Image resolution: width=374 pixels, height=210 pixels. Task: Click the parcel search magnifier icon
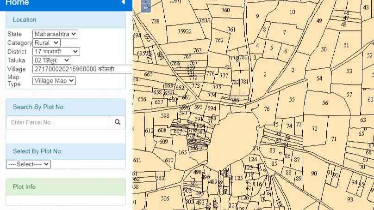(x=118, y=122)
